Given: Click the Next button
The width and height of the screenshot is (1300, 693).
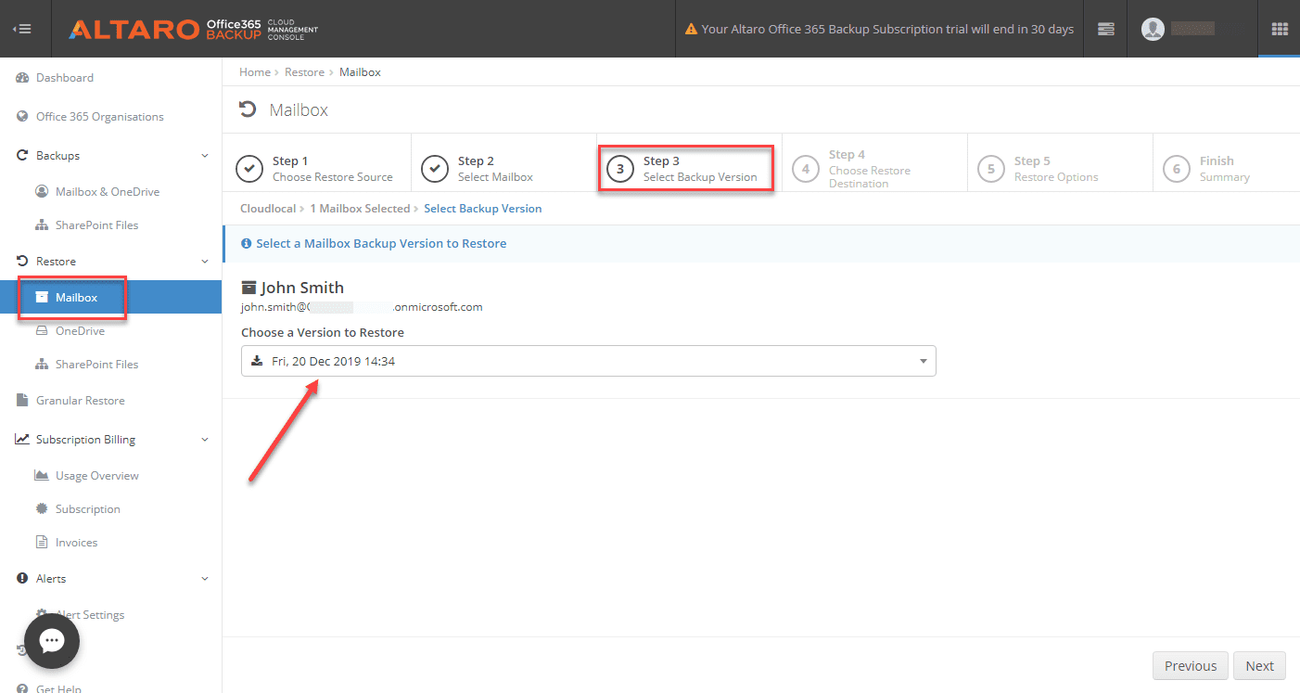Looking at the screenshot, I should coord(1259,666).
